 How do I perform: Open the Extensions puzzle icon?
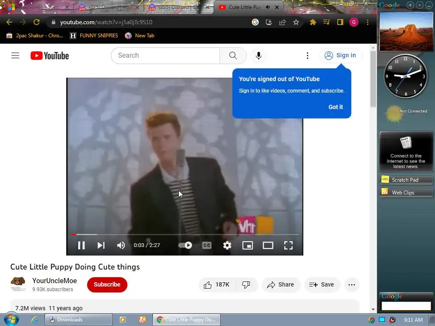coord(313,22)
